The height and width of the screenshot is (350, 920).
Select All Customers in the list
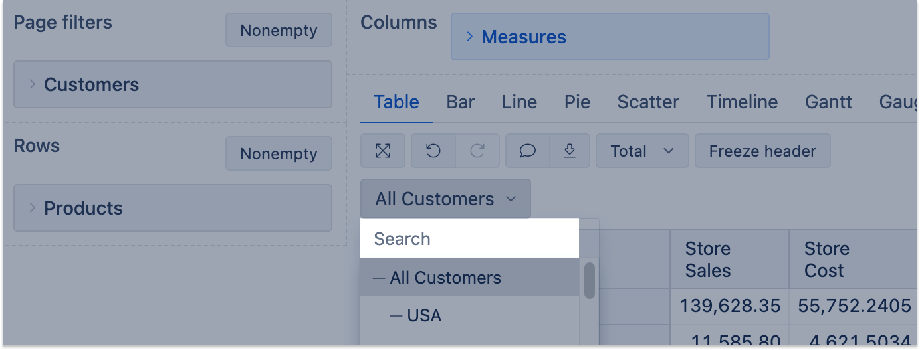coord(445,278)
